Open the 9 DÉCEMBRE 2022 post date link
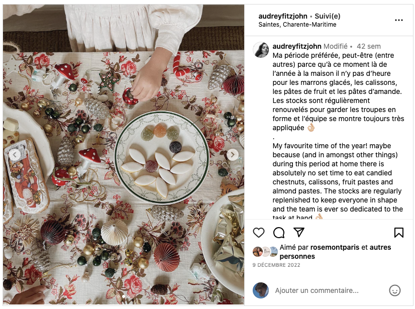 pos(276,265)
